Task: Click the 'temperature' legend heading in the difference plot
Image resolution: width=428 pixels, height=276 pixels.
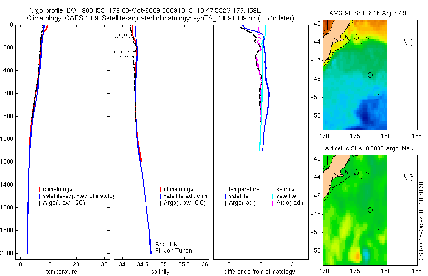Action: coord(244,189)
